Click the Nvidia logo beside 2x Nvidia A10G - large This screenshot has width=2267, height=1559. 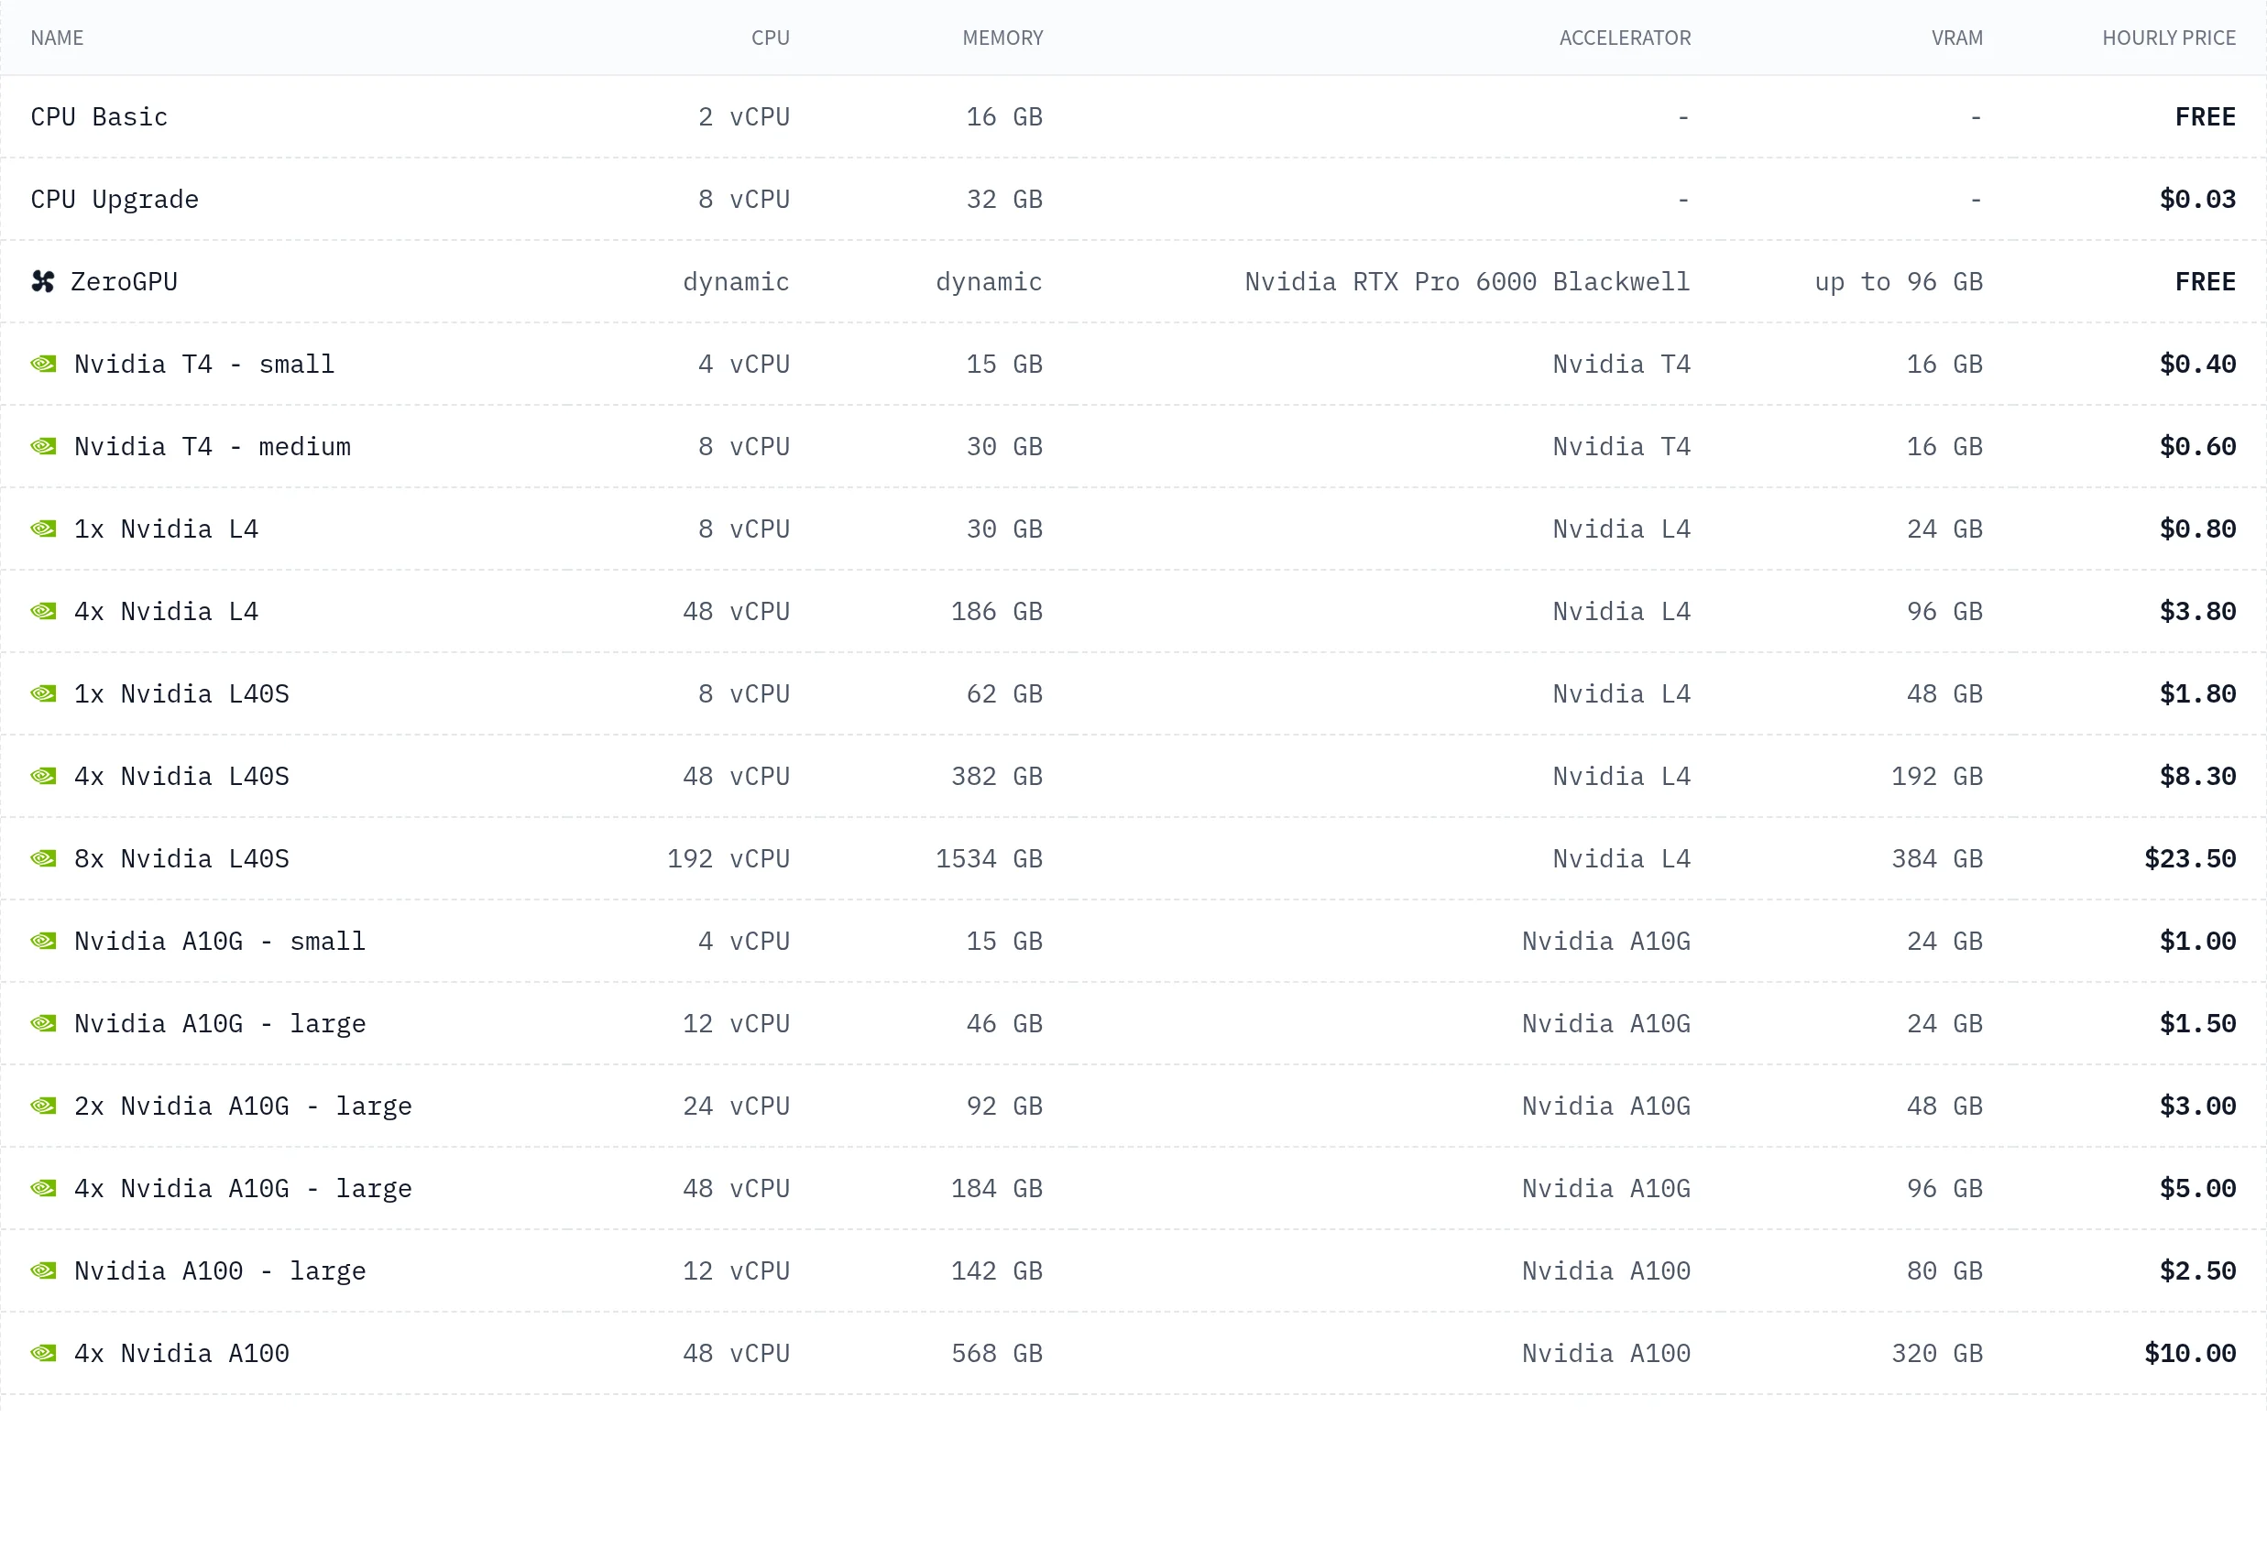tap(43, 1106)
